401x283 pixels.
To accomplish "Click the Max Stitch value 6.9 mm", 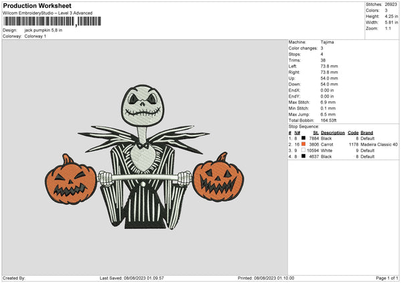I will [x=328, y=102].
